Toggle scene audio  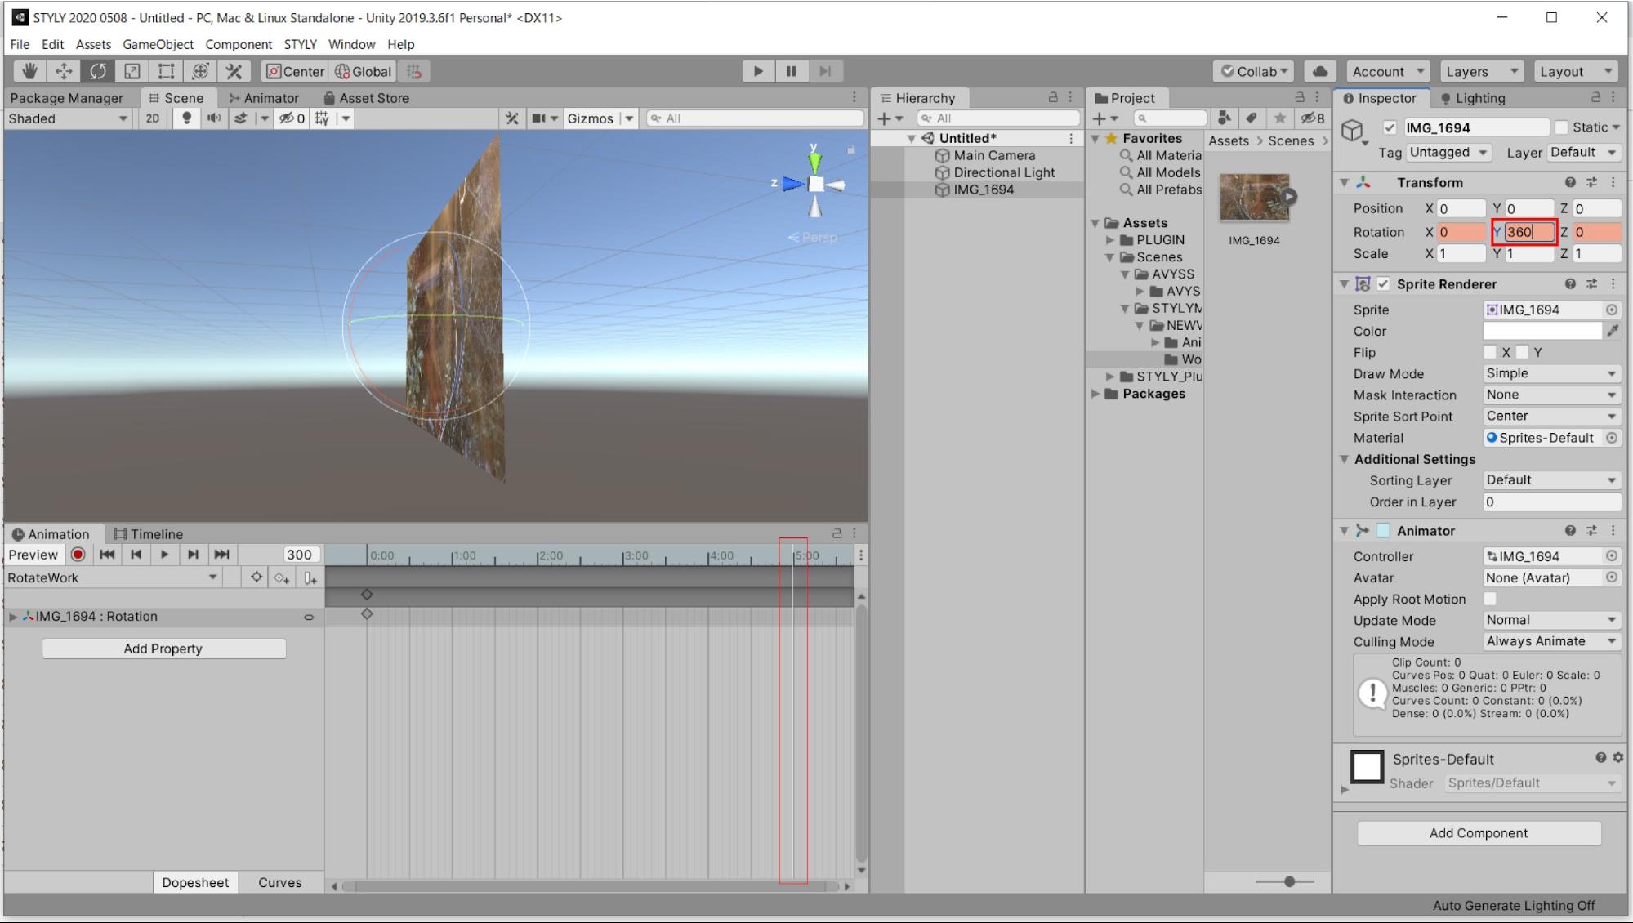click(x=214, y=118)
